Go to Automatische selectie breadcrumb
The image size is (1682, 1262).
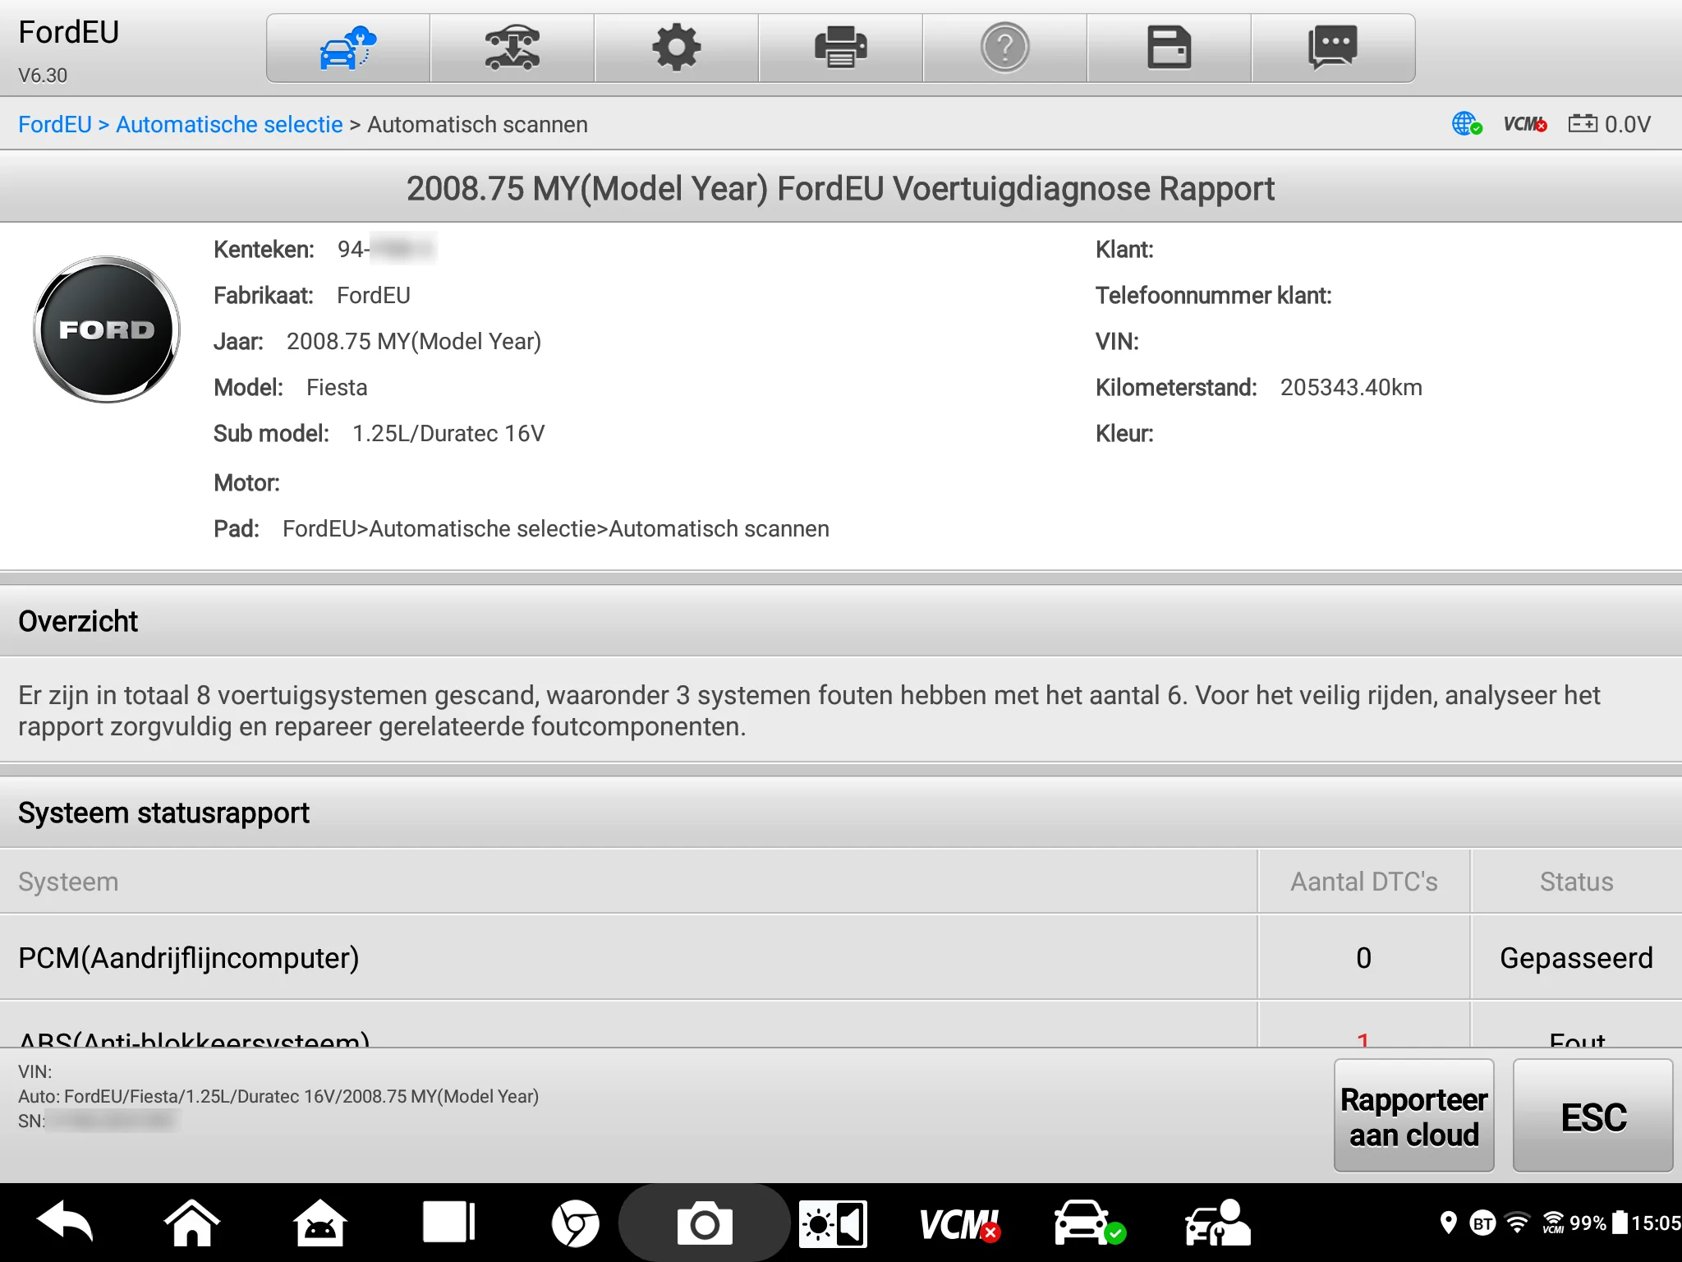click(229, 124)
